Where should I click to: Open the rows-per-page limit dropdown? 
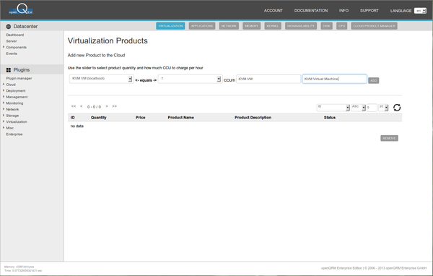[383, 108]
